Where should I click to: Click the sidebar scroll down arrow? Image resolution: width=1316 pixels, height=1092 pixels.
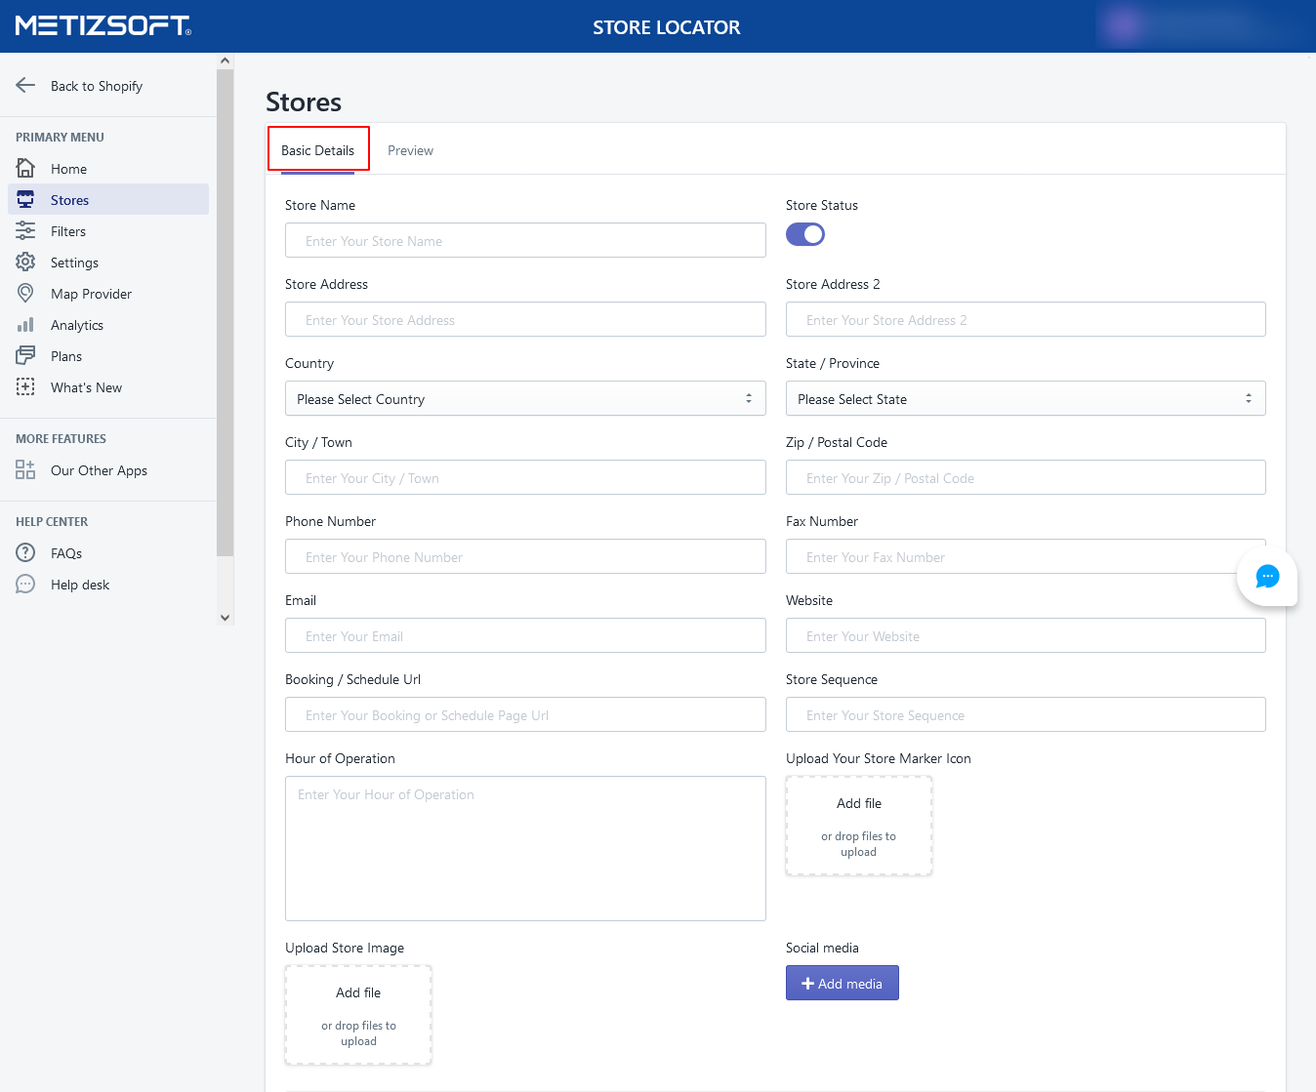click(226, 617)
